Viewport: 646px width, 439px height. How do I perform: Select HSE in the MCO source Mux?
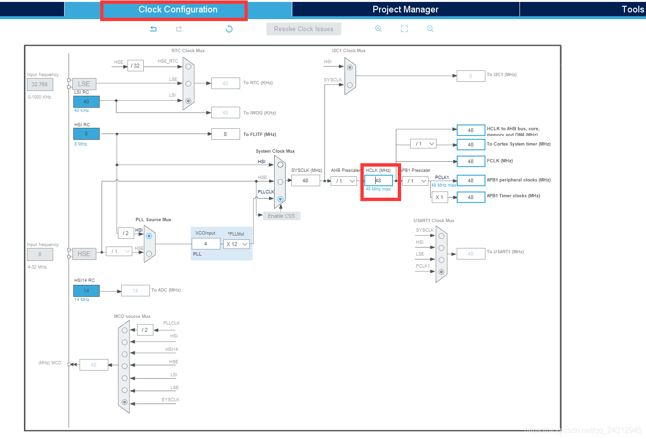click(x=125, y=366)
